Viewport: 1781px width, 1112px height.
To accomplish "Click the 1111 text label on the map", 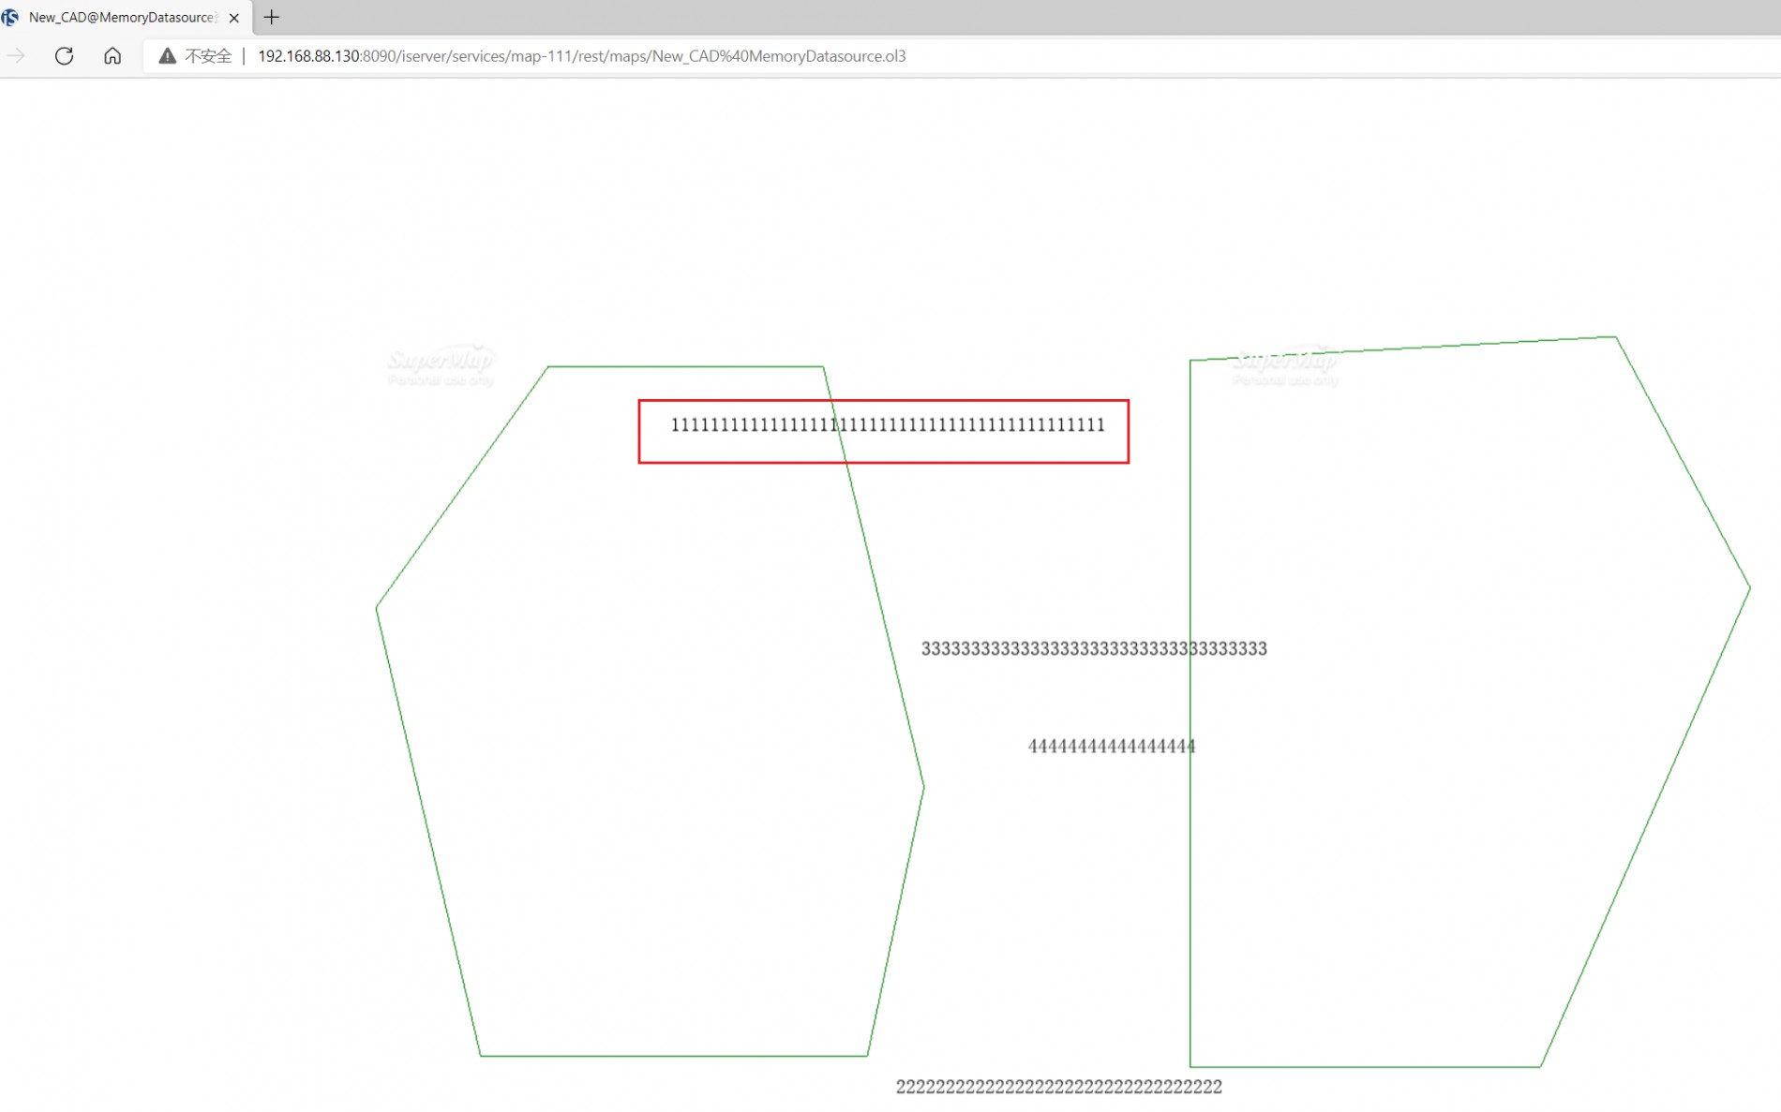I will [x=887, y=425].
